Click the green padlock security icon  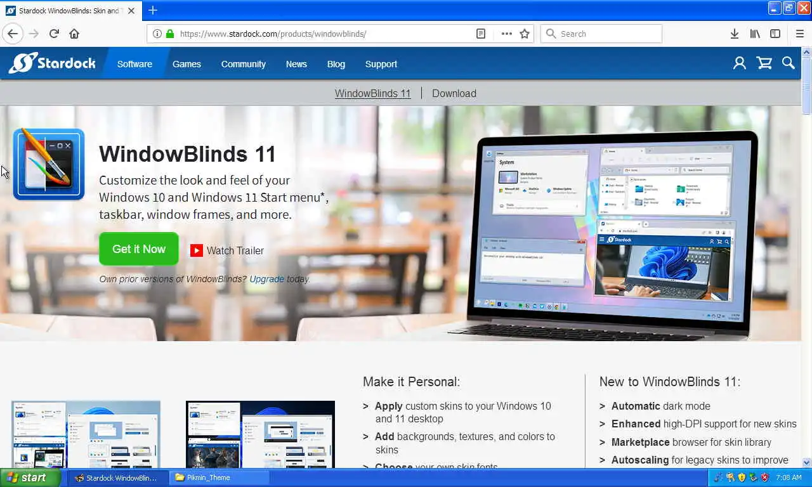pos(169,34)
